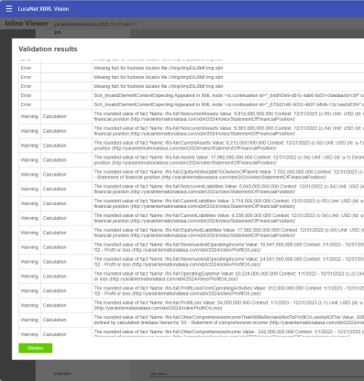The image size is (364, 381).
Task: Select the EquityAttributableToOwnersOfParent warning row
Action: pos(192,175)
